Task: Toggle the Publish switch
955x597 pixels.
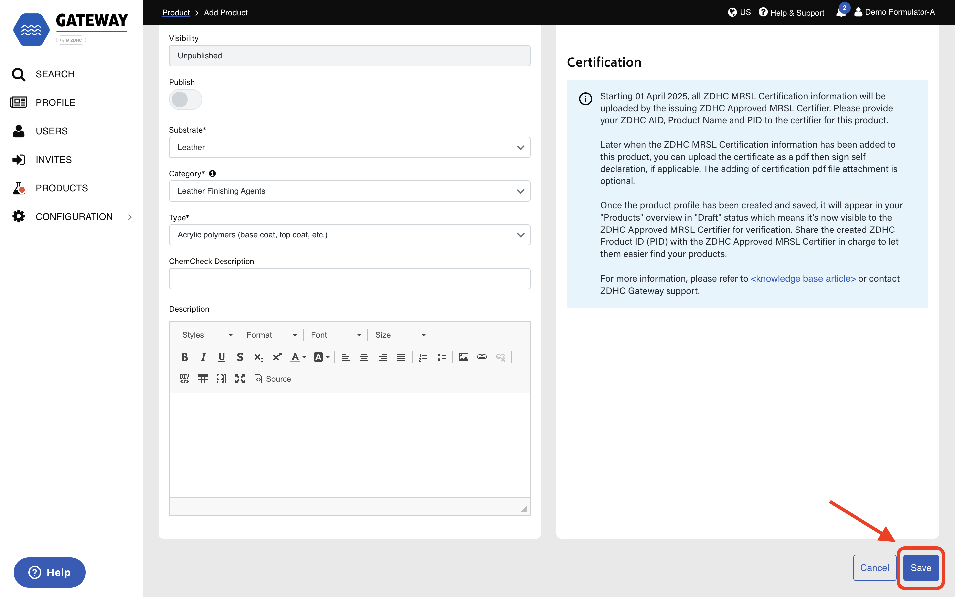Action: 185,99
